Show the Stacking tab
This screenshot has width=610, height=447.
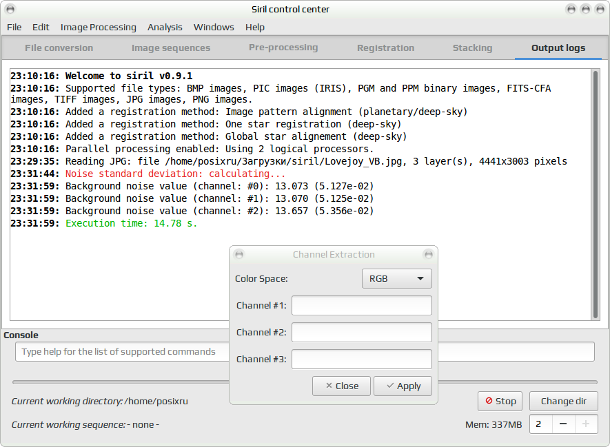coord(472,48)
